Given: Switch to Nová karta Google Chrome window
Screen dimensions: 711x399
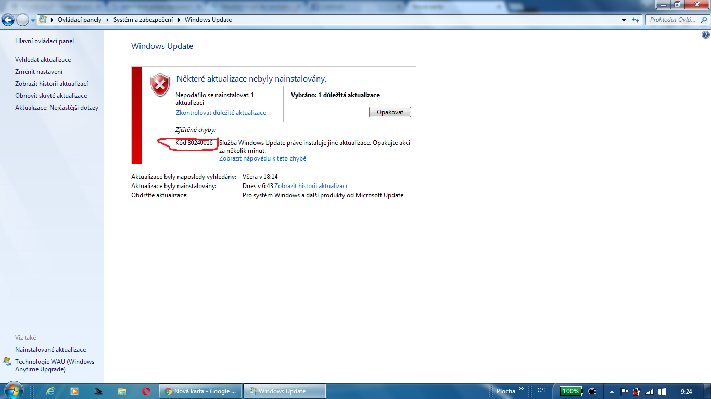Looking at the screenshot, I should coord(200,391).
